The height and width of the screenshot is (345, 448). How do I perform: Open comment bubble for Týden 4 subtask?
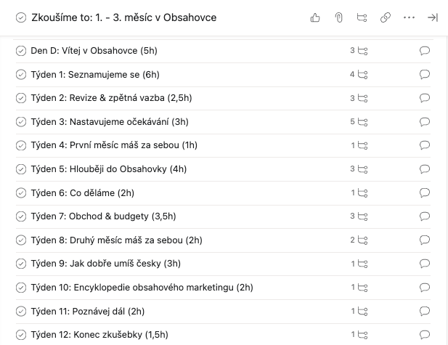[425, 145]
